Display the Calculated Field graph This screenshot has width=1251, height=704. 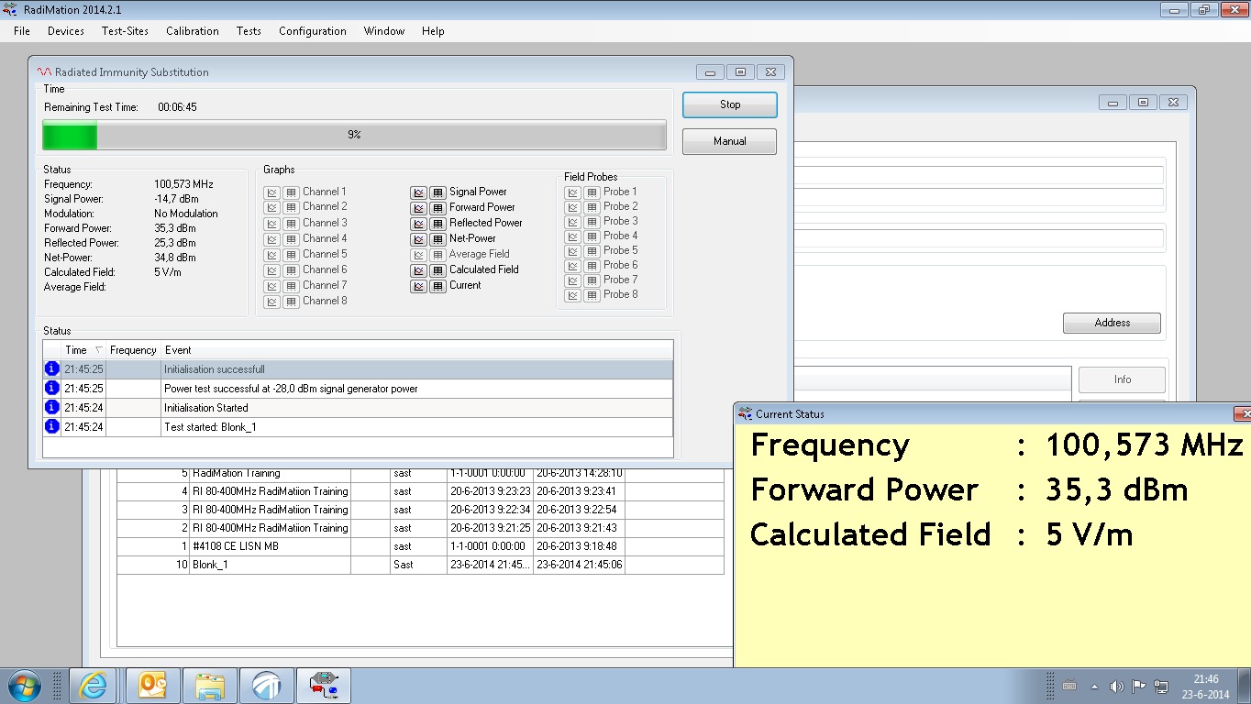(x=419, y=269)
